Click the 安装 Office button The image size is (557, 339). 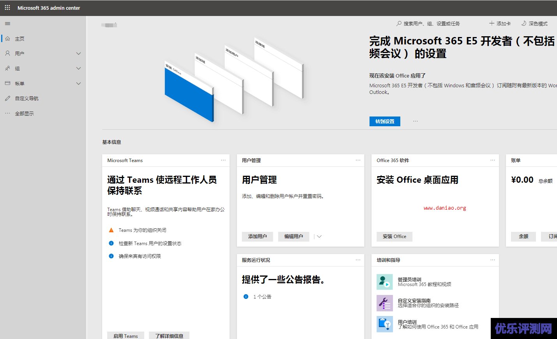tap(394, 237)
